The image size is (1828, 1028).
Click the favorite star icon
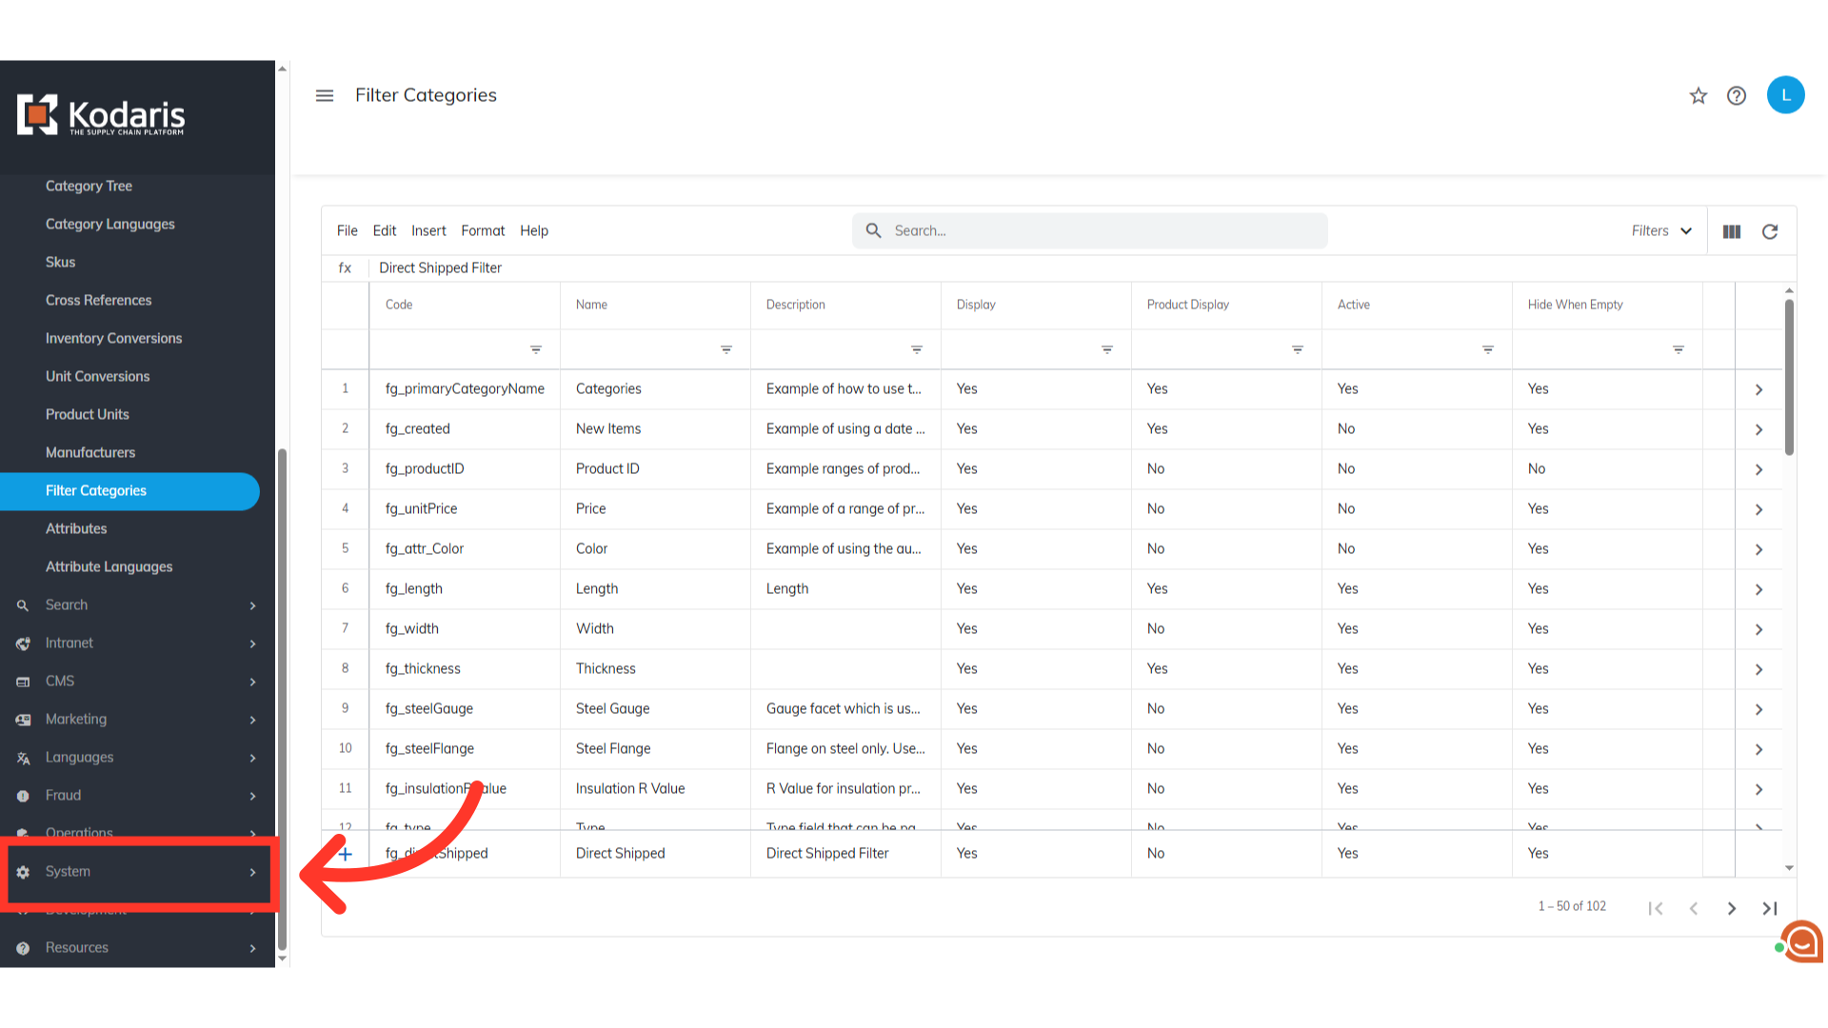(1699, 95)
